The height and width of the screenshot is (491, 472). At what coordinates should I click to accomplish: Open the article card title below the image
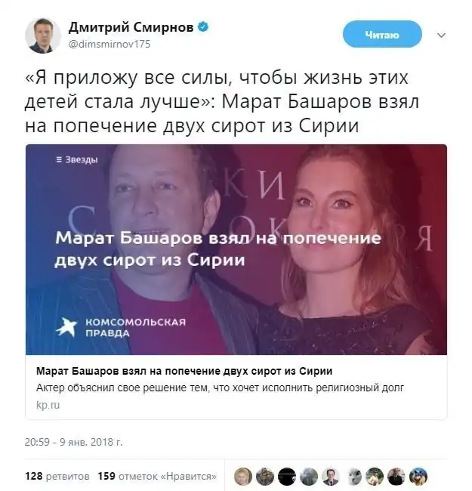pos(184,371)
